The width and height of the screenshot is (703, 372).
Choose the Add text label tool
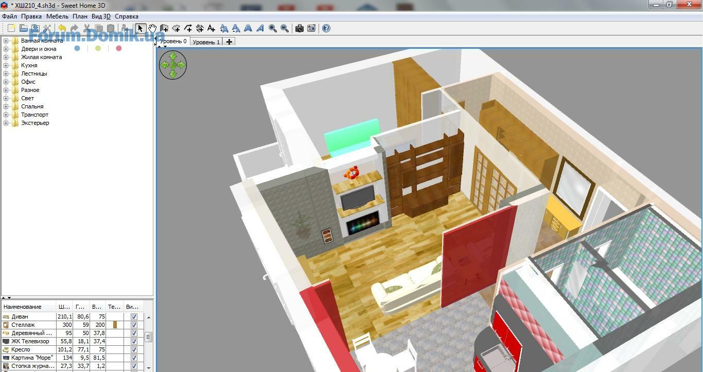point(211,28)
